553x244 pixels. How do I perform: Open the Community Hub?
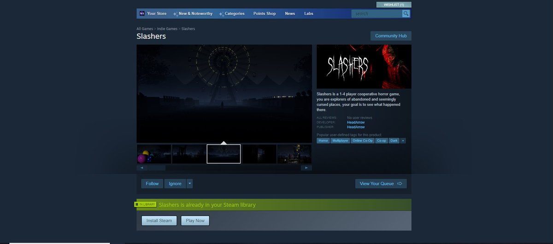coord(391,36)
